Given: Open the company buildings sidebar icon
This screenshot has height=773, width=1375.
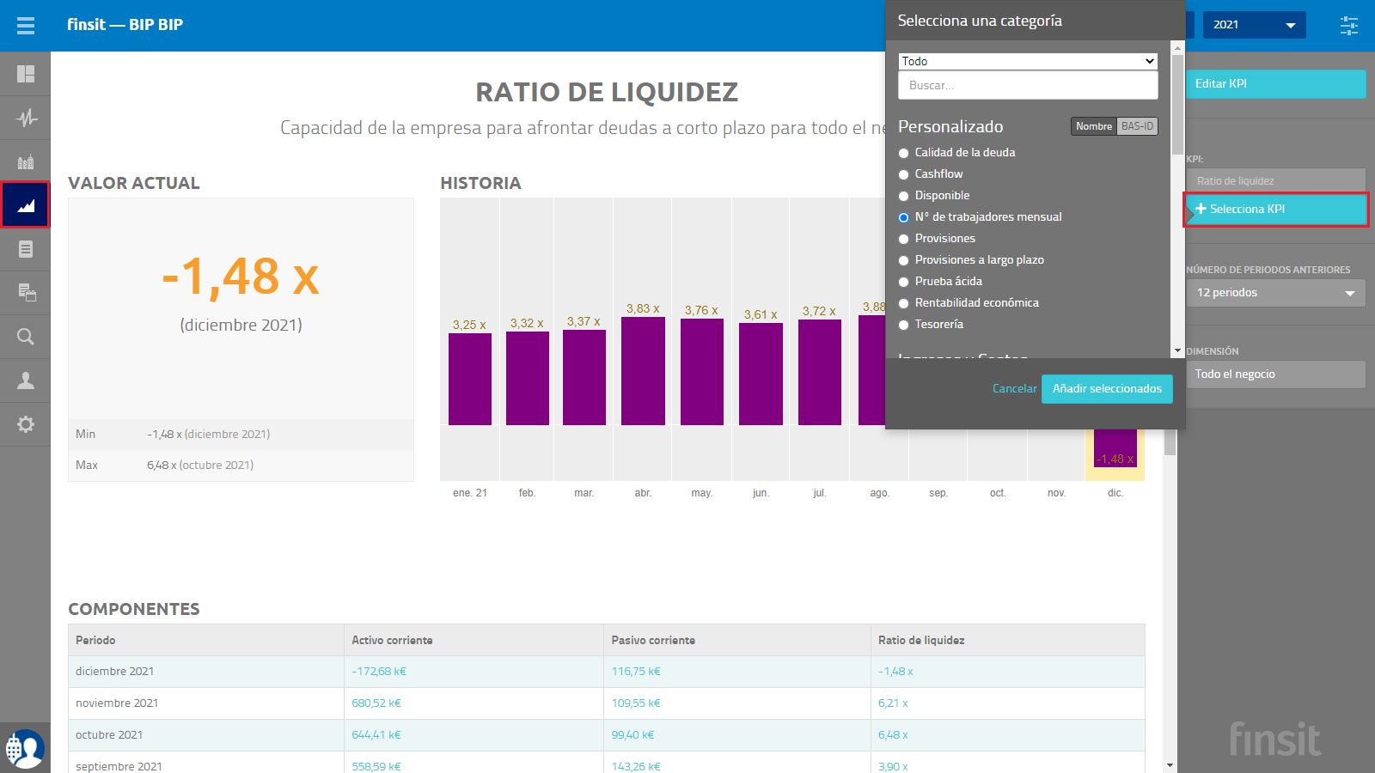Looking at the screenshot, I should [26, 161].
